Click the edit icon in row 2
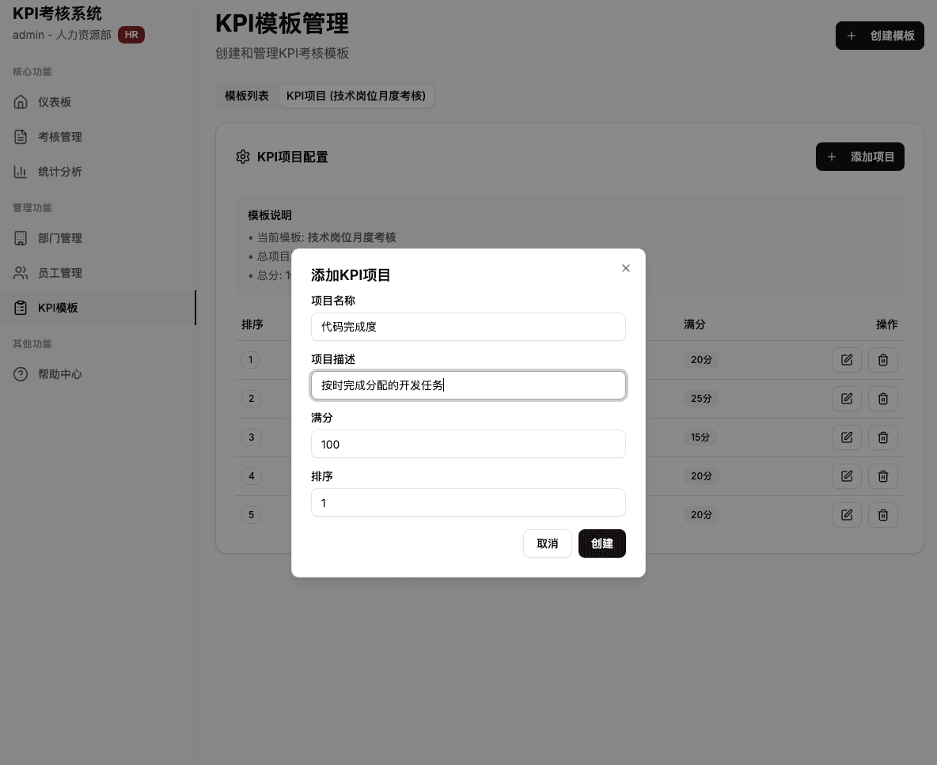This screenshot has height=765, width=937. (x=847, y=399)
